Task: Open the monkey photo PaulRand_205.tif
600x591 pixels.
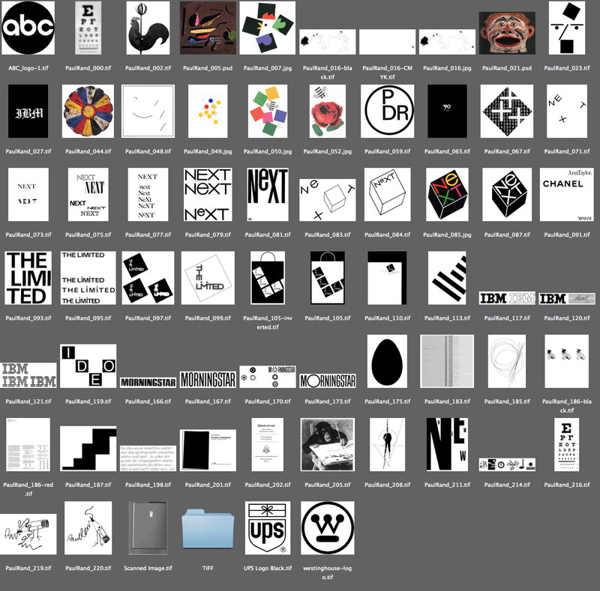Action: point(328,445)
